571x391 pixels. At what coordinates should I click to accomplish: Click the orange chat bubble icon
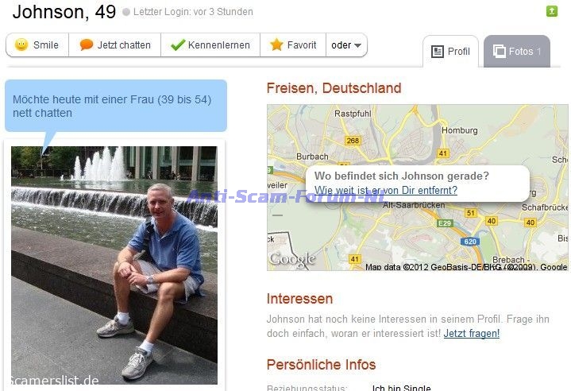pyautogui.click(x=87, y=45)
